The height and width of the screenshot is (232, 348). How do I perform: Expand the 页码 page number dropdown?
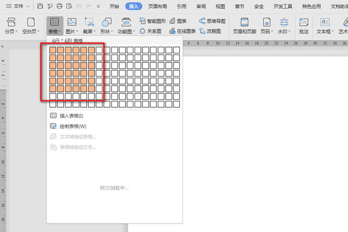(266, 30)
